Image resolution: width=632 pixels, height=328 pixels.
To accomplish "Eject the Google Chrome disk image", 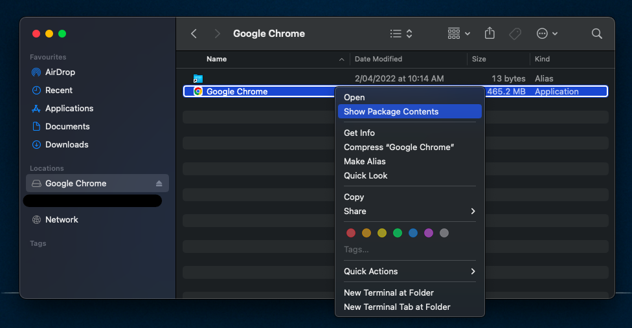I will 159,184.
